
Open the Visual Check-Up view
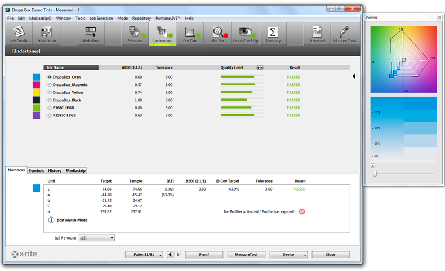click(245, 34)
